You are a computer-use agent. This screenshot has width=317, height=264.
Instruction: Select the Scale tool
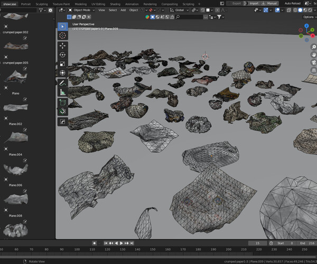(62, 64)
